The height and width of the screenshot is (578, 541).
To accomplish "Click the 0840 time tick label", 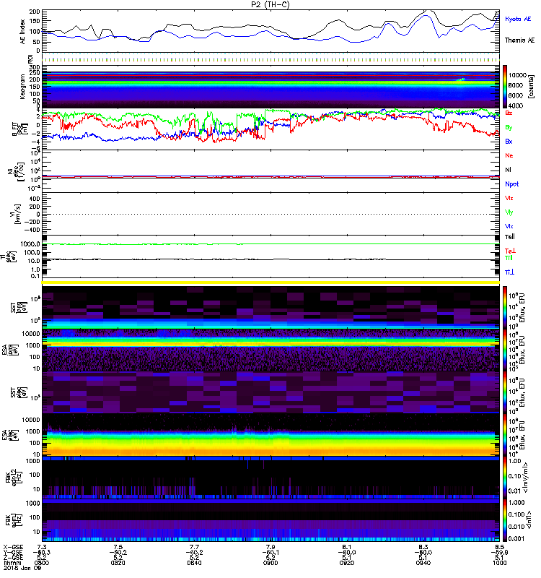I will (194, 564).
